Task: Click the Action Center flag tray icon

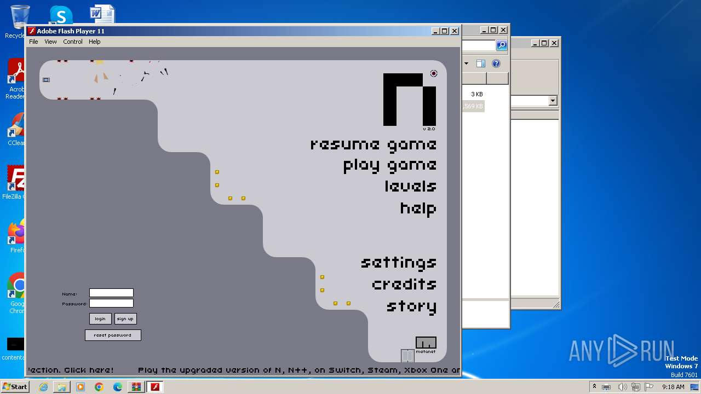Action: (648, 387)
